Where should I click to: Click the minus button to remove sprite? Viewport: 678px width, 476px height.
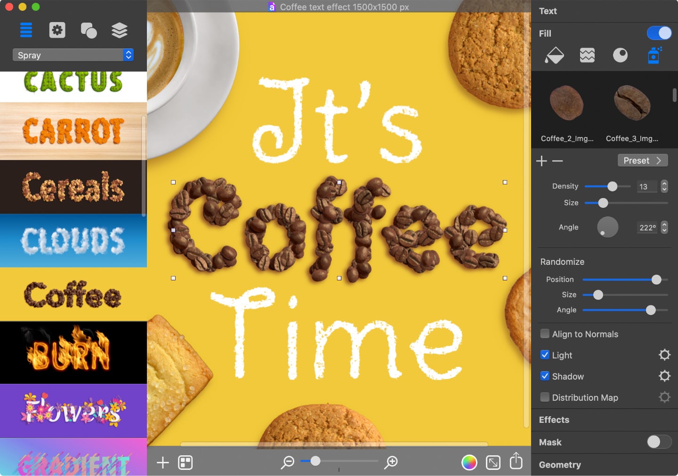558,161
